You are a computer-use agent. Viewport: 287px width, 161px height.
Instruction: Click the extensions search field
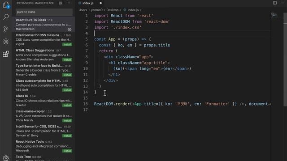[x=44, y=12]
